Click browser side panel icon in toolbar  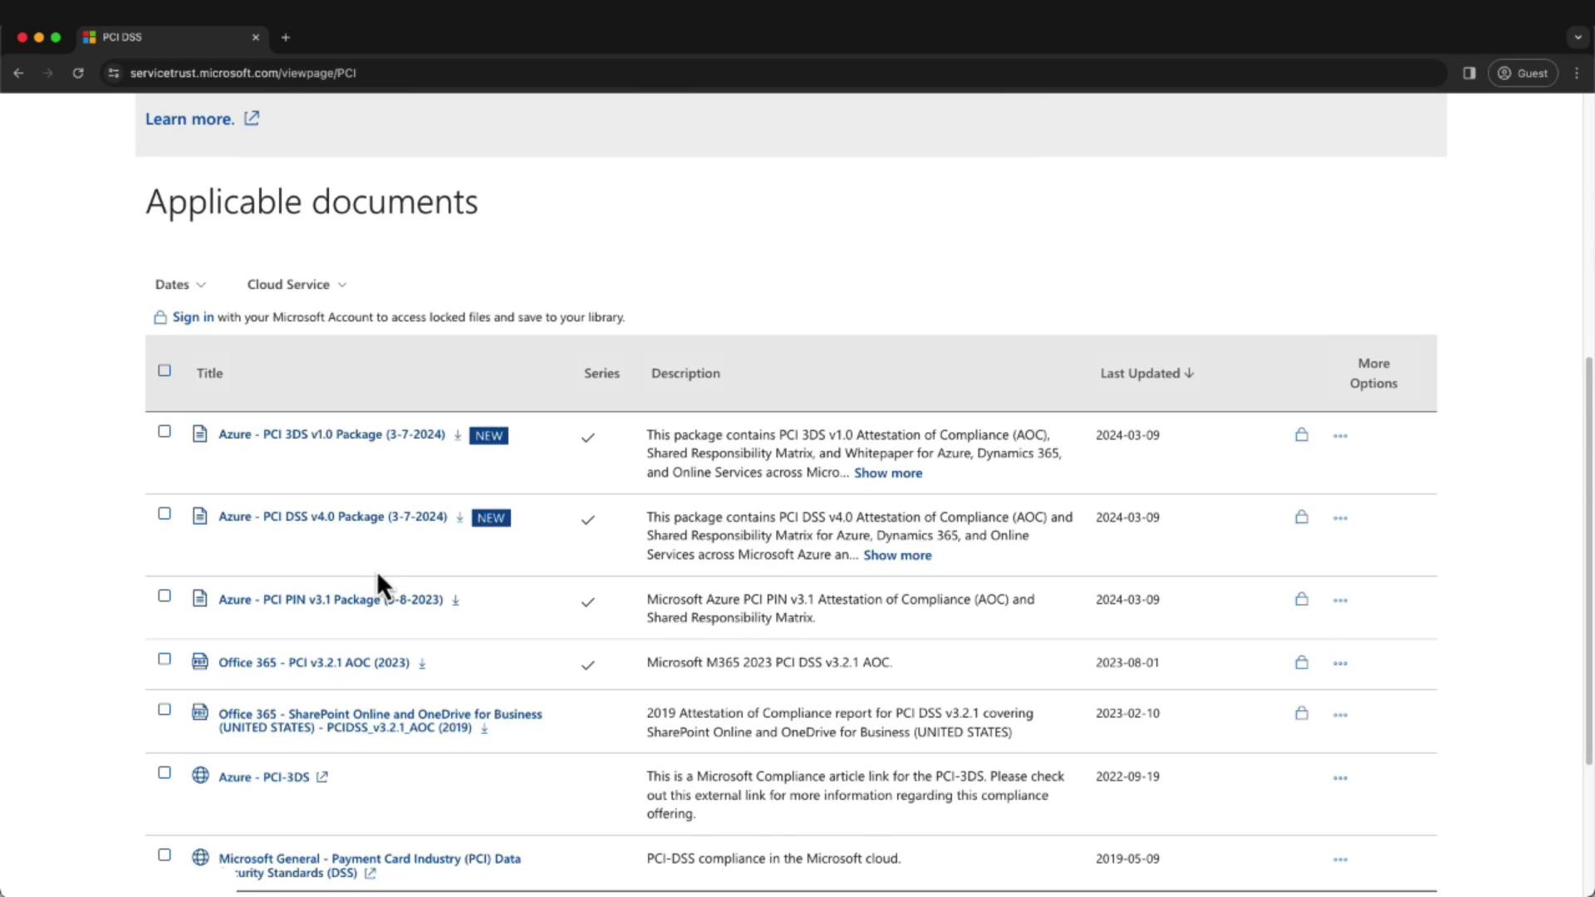coord(1469,73)
